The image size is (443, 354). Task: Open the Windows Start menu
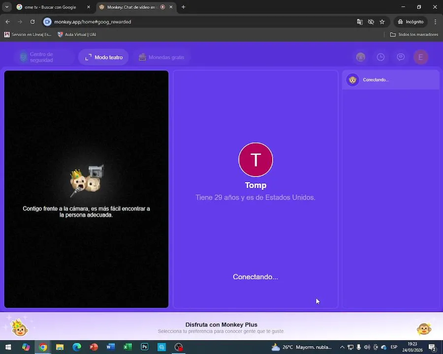click(8, 347)
